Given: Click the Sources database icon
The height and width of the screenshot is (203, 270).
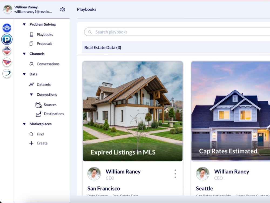Looking at the screenshot, I should [x=38, y=105].
